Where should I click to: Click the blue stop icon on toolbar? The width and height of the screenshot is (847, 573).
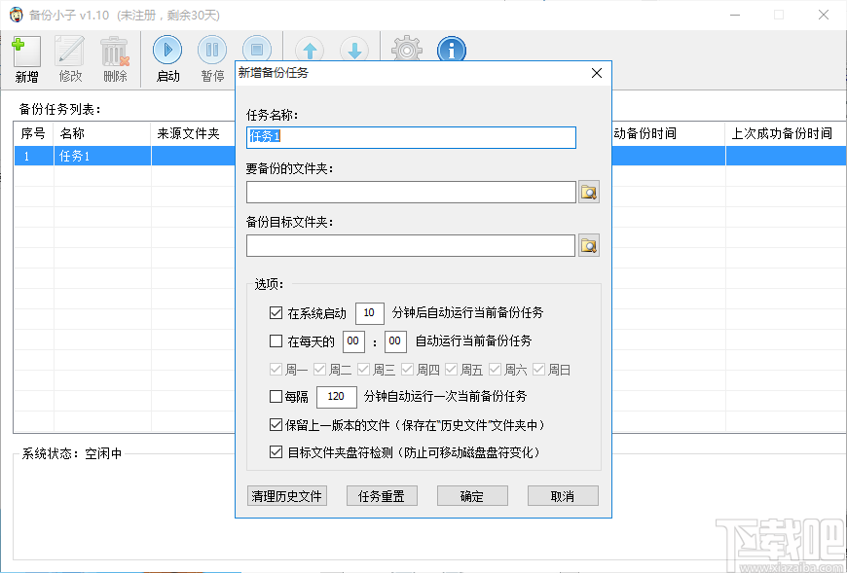pyautogui.click(x=256, y=49)
